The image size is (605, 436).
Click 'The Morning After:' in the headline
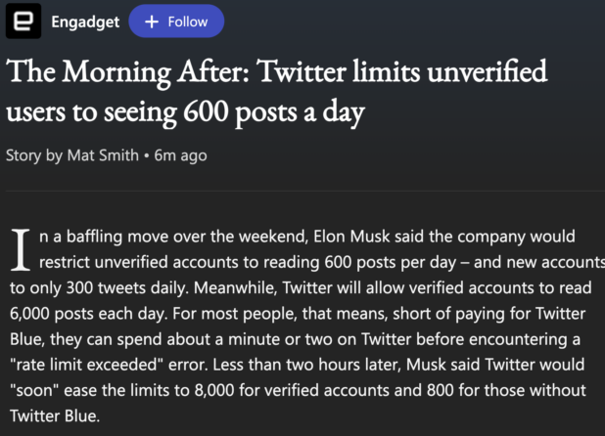(127, 71)
